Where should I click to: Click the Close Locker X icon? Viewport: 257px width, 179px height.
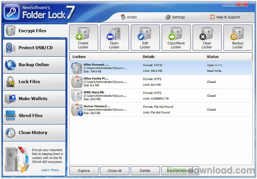203,37
